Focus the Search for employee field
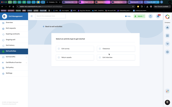The image size is (172, 107). click(50, 16)
